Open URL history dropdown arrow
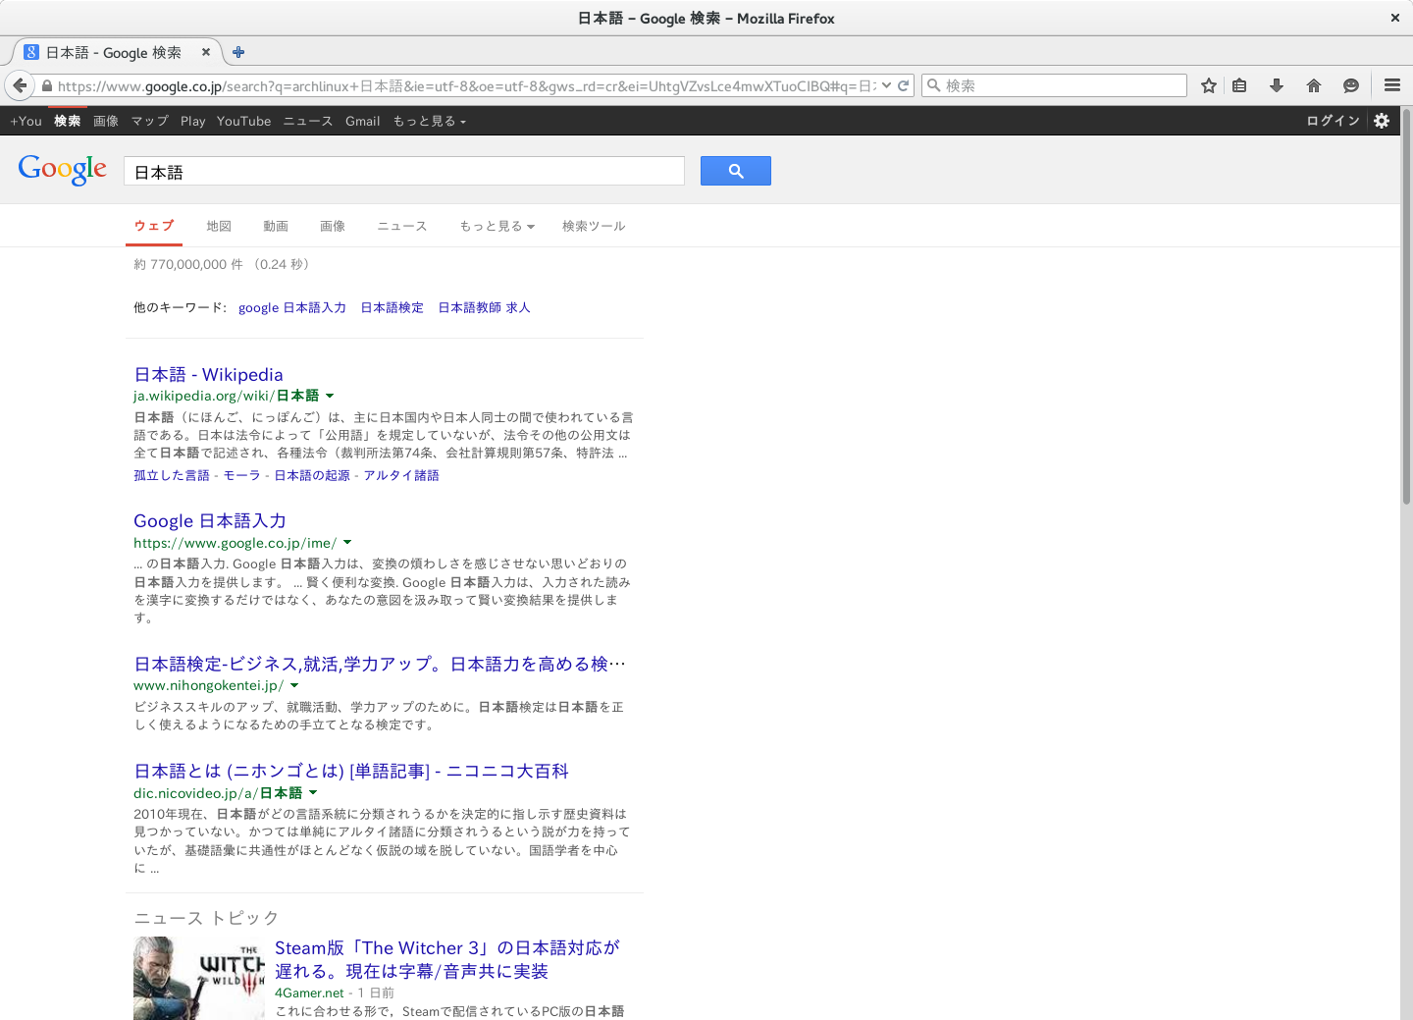This screenshot has width=1413, height=1020. coord(886,85)
